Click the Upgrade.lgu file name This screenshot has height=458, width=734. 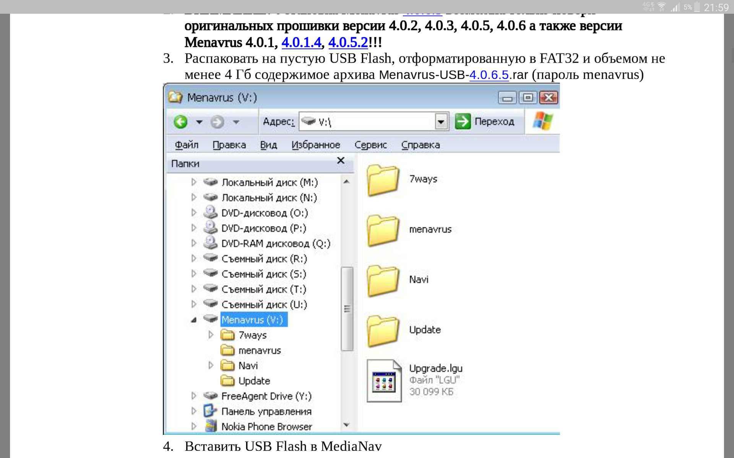436,368
